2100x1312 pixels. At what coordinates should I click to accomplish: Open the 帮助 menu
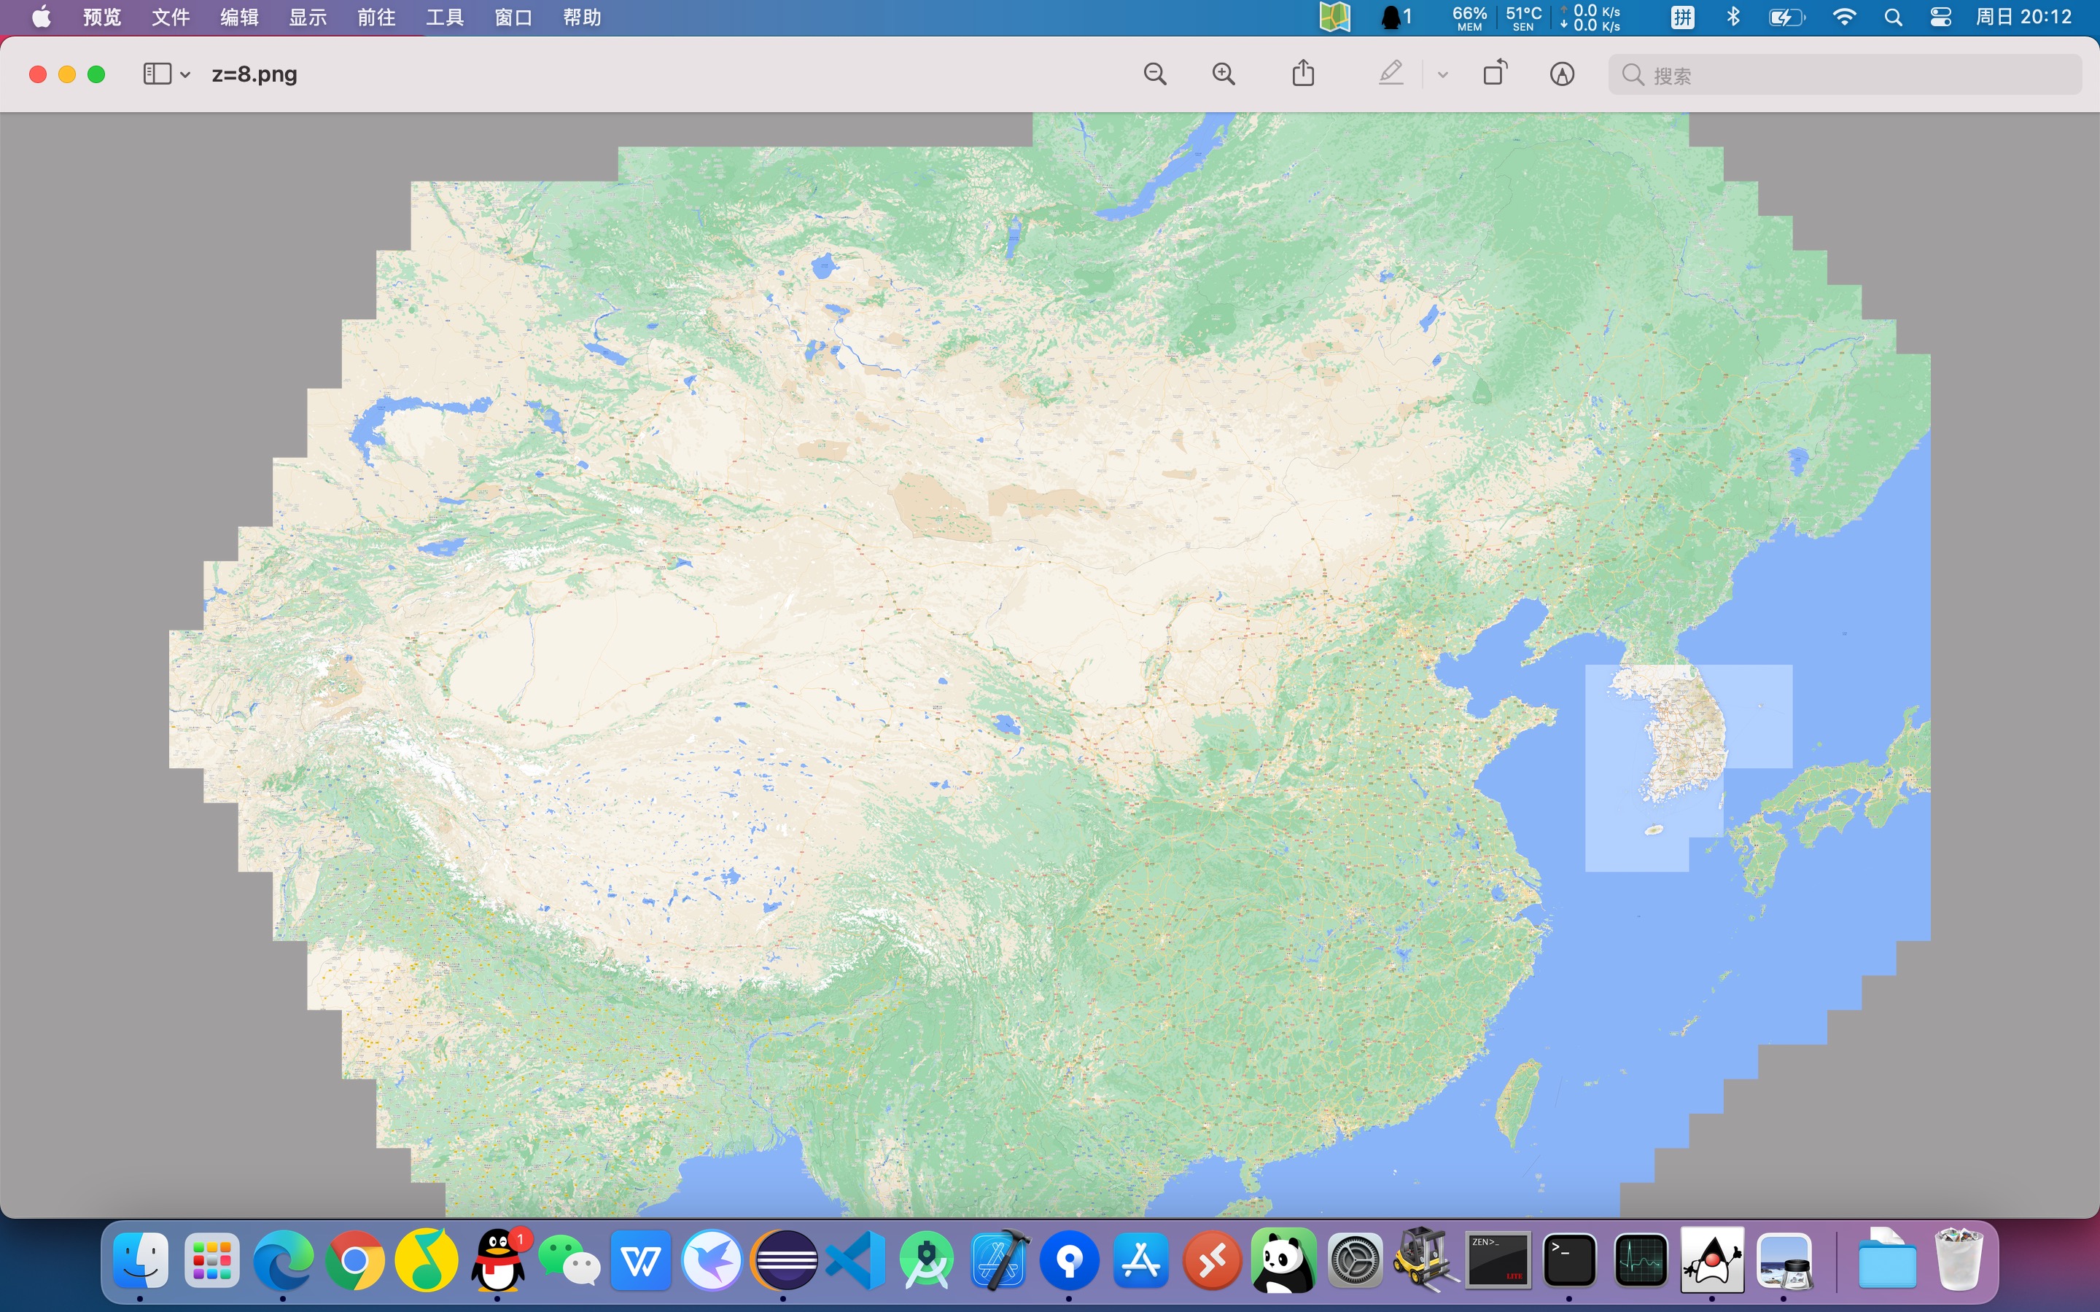pyautogui.click(x=581, y=17)
